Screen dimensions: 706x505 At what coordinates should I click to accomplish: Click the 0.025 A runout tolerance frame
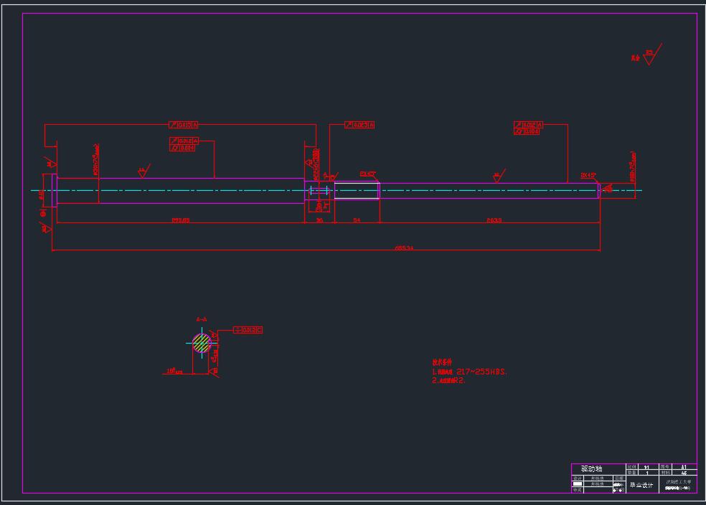click(359, 125)
